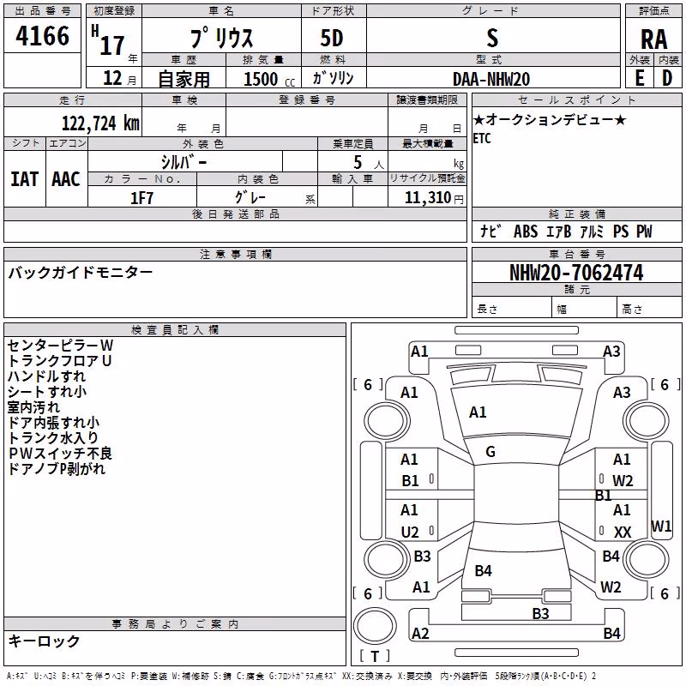The height and width of the screenshot is (686, 686).
Task: Click the B4 mark on the trunk lid
Action: click(483, 570)
